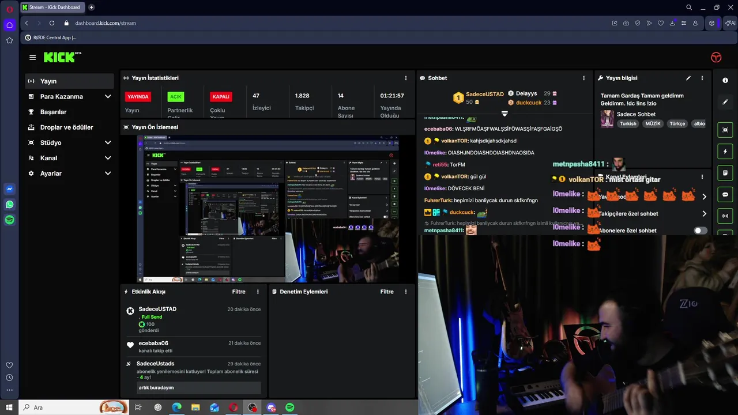Edit stream info with the pencil icon
Image resolution: width=738 pixels, height=415 pixels.
pos(688,78)
